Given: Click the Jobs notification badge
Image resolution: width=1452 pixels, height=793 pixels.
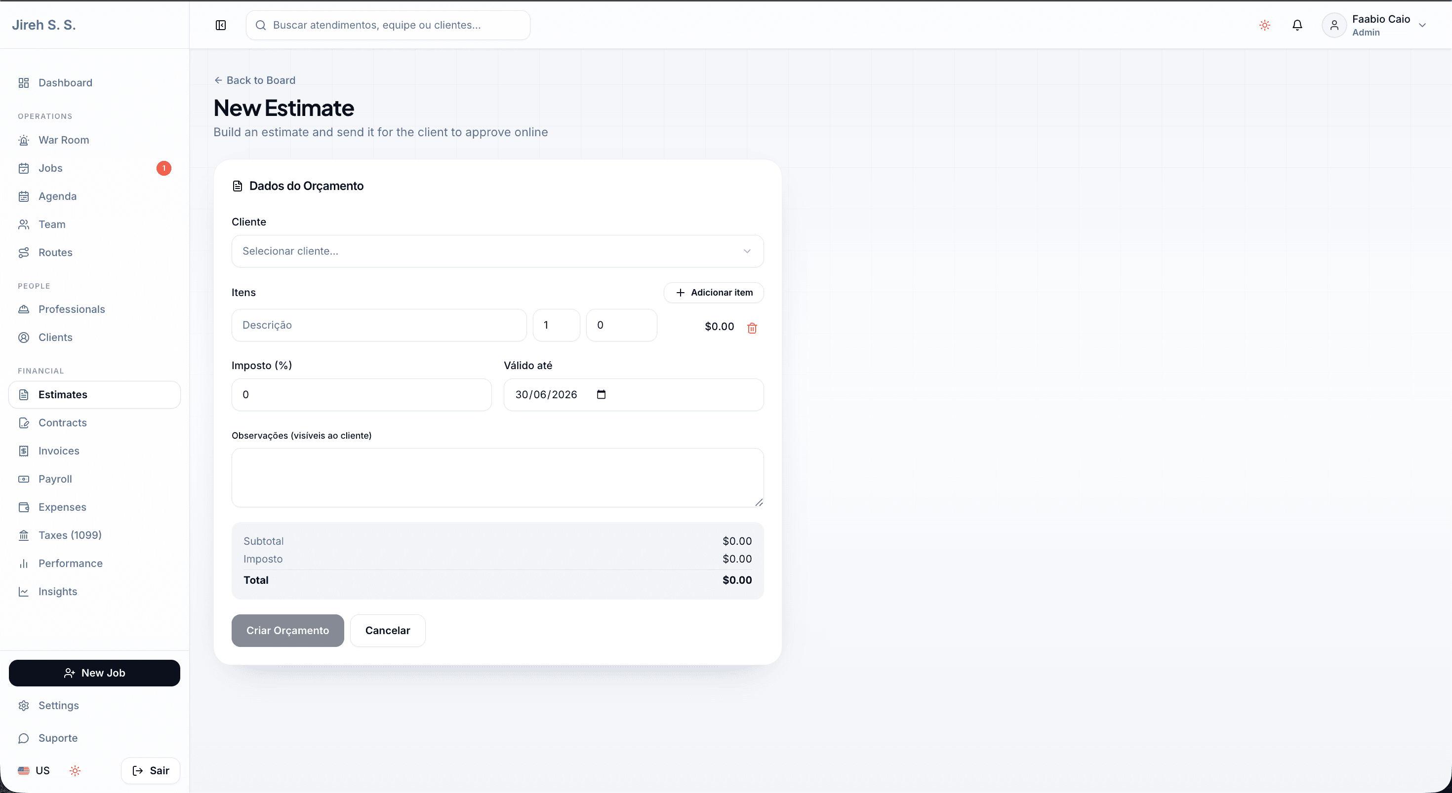Looking at the screenshot, I should pos(163,168).
